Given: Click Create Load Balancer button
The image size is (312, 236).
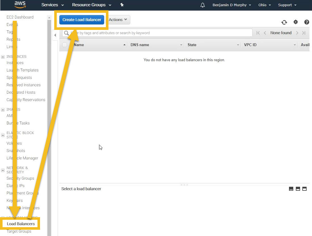Looking at the screenshot, I should [82, 20].
